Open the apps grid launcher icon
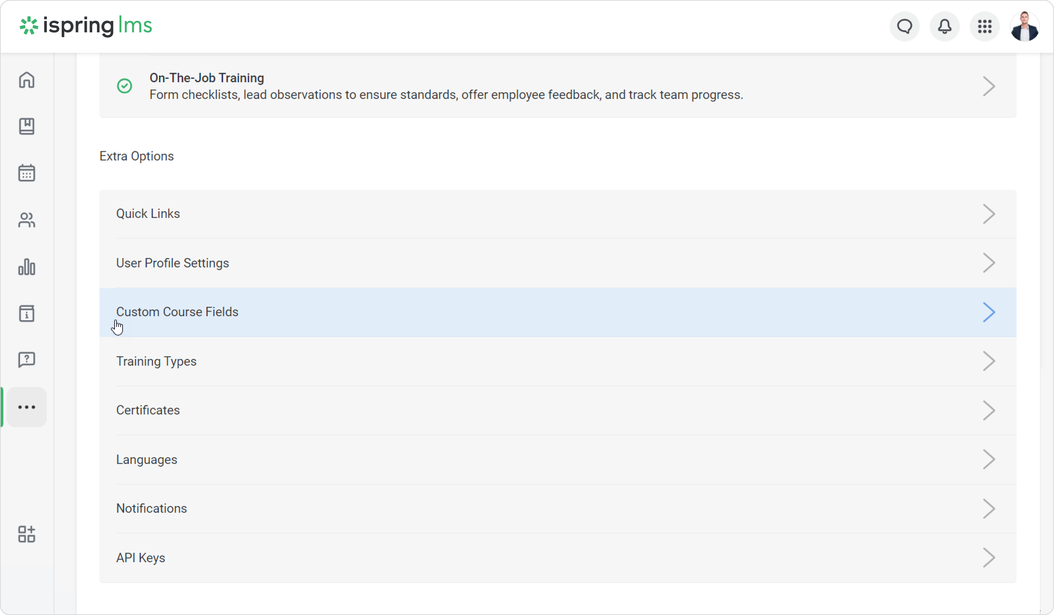1054x615 pixels. click(985, 26)
